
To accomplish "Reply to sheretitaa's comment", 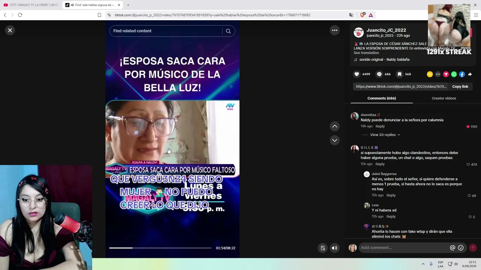I will [x=380, y=126].
